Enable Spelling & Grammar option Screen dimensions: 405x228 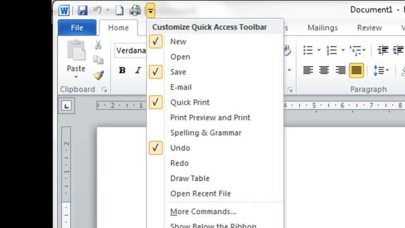[x=215, y=133]
